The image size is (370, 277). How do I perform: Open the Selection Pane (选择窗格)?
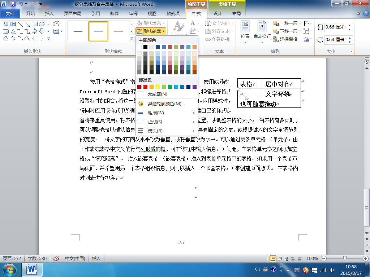pos(285,39)
